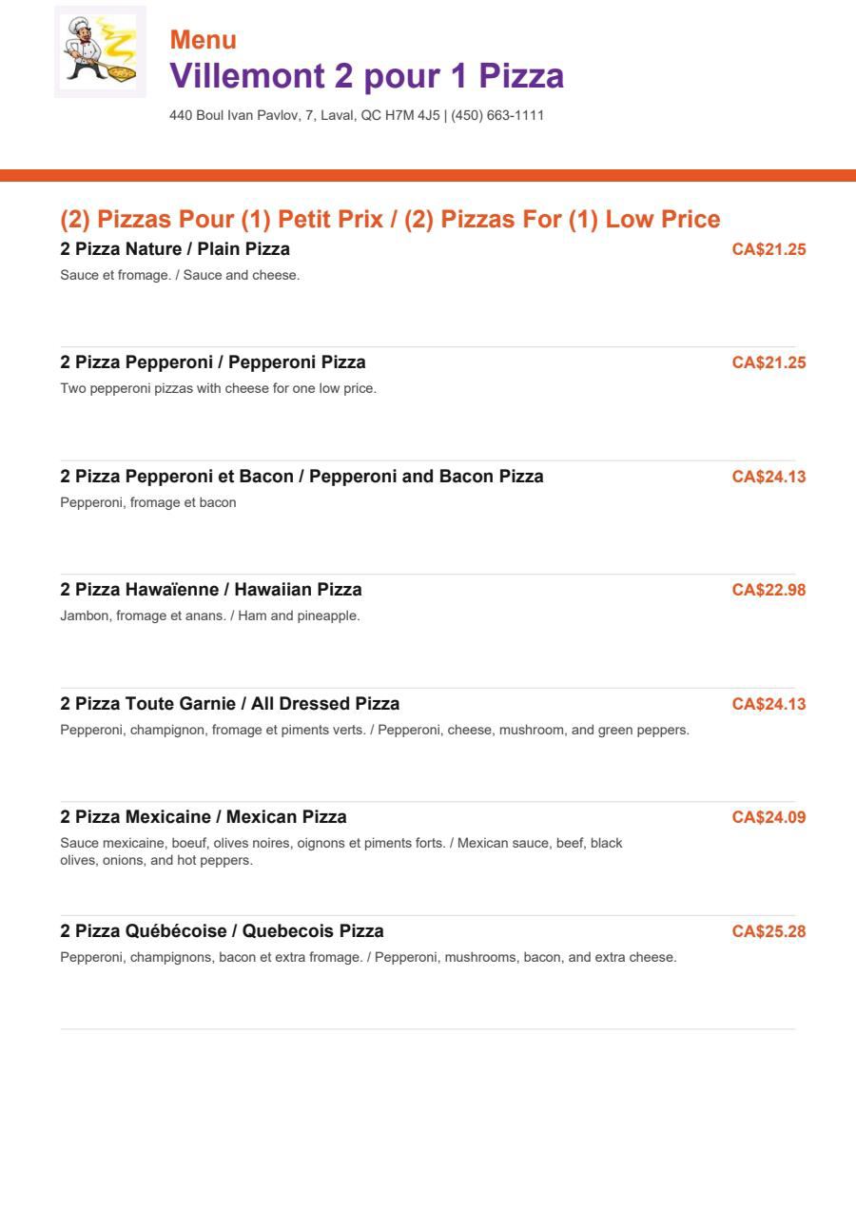The image size is (856, 1211).
Task: Click the CA$22.98 price
Action: tap(768, 590)
